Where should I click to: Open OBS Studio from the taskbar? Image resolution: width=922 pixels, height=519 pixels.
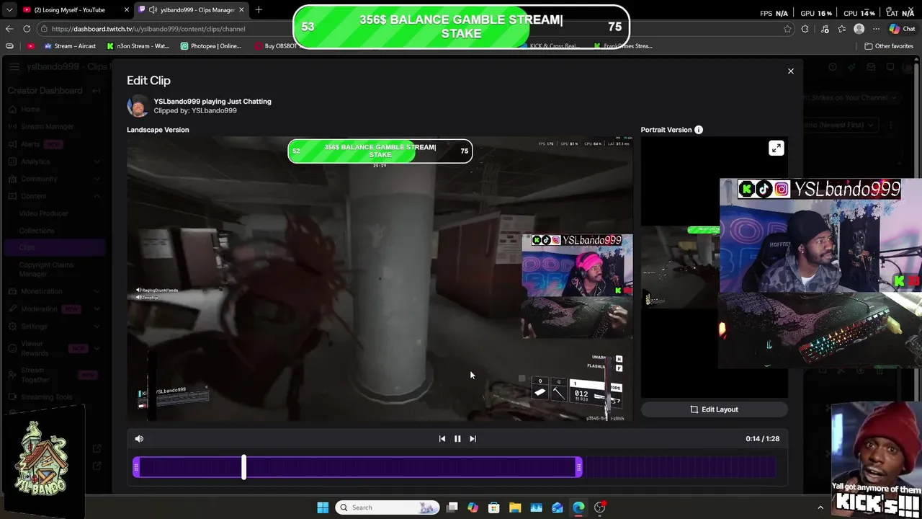599,507
